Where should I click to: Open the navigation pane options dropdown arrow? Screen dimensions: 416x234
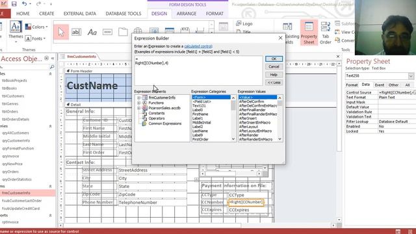(46, 58)
